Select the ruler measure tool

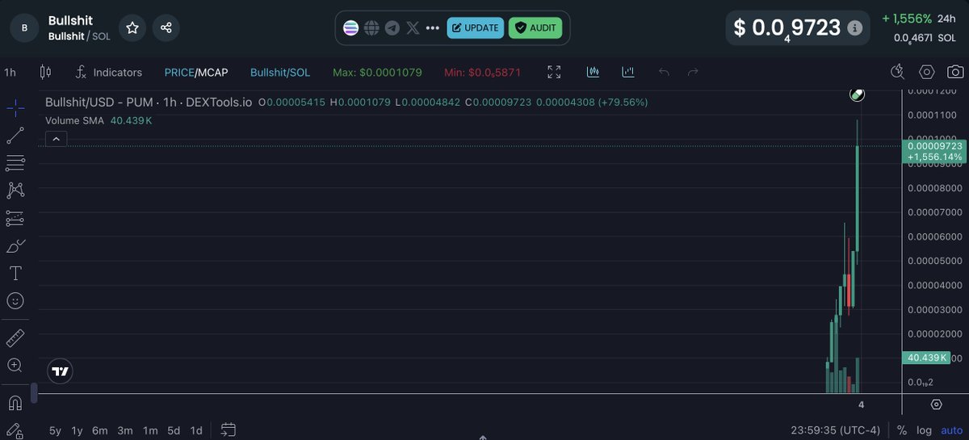click(x=15, y=337)
